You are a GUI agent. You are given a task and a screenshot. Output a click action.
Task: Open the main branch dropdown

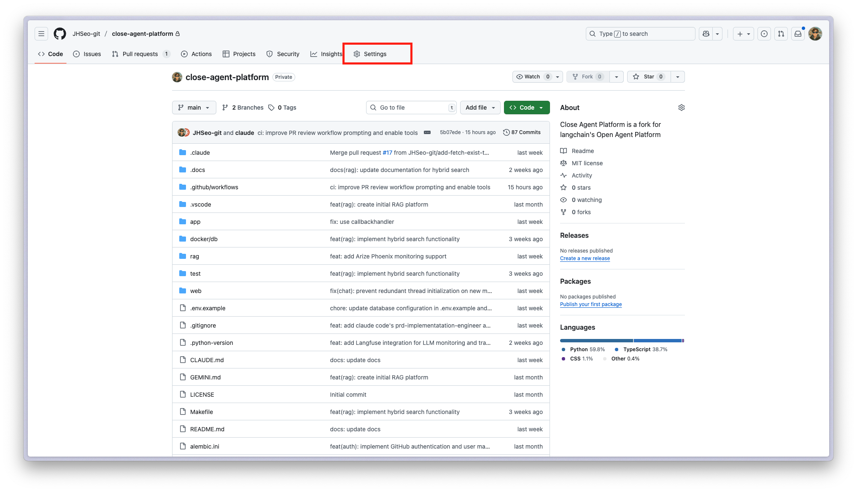tap(194, 108)
